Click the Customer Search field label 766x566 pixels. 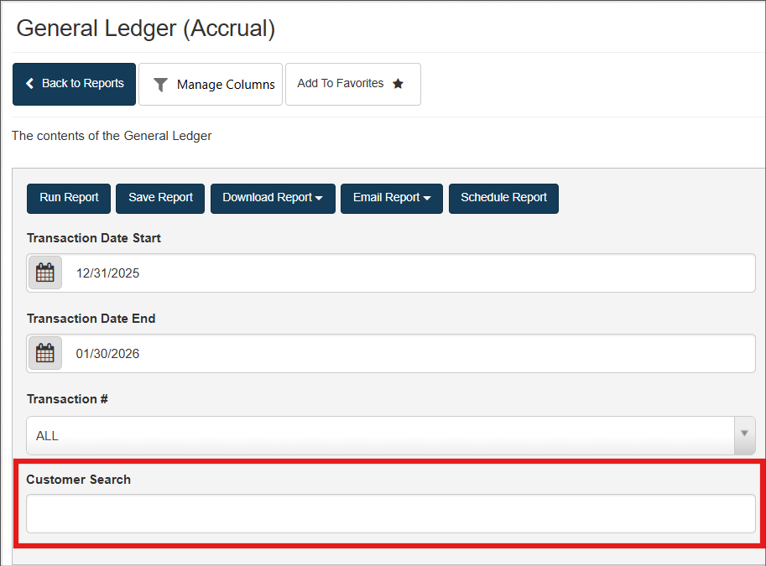pyautogui.click(x=79, y=480)
